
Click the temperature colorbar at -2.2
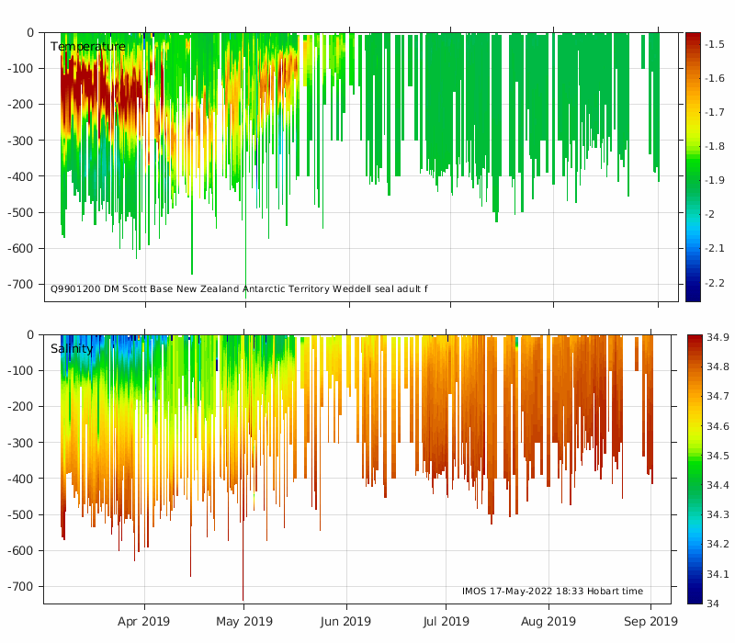[x=694, y=283]
